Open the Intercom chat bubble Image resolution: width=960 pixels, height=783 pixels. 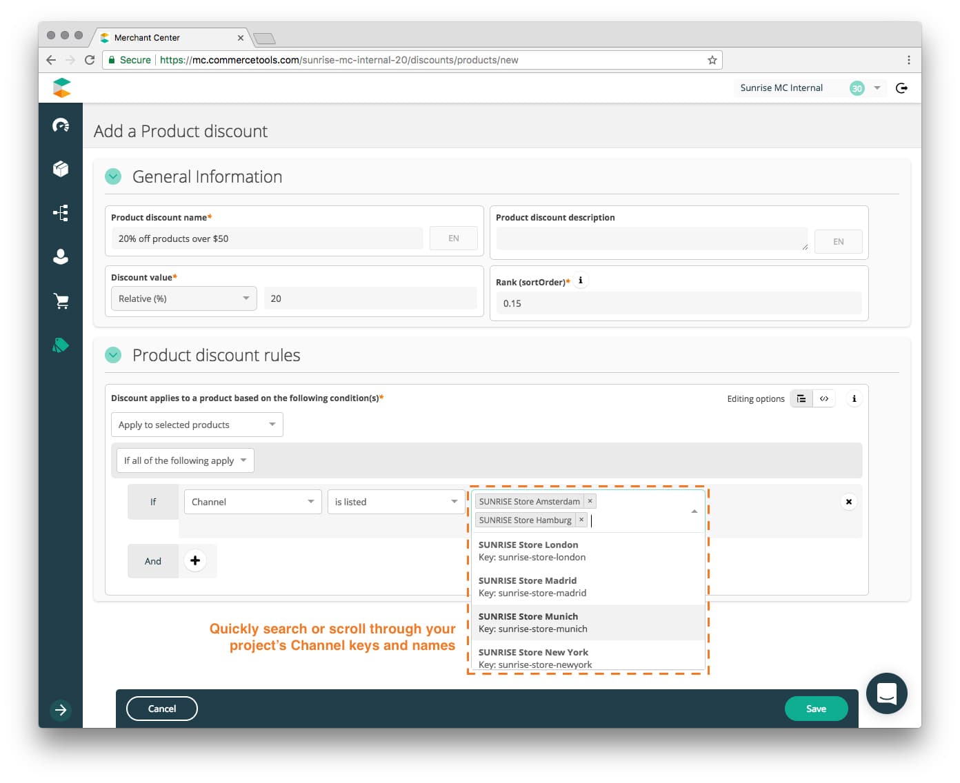[x=887, y=693]
